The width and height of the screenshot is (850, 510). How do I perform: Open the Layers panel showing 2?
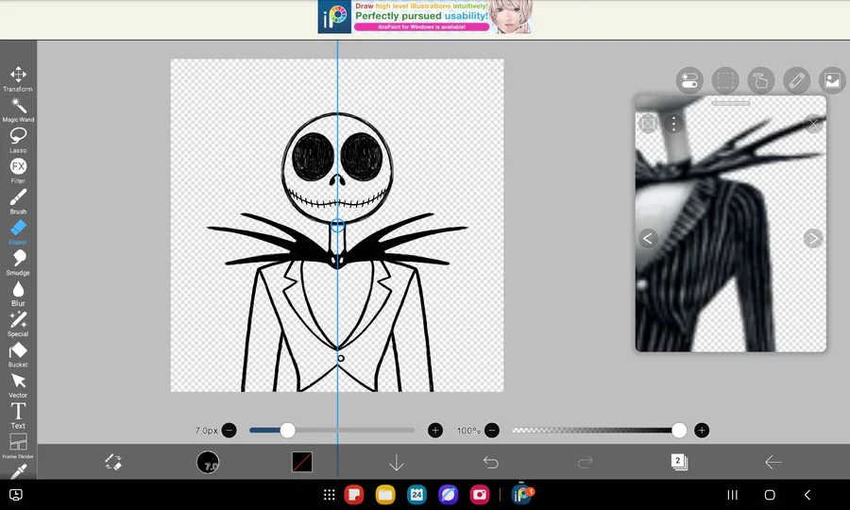tap(679, 462)
